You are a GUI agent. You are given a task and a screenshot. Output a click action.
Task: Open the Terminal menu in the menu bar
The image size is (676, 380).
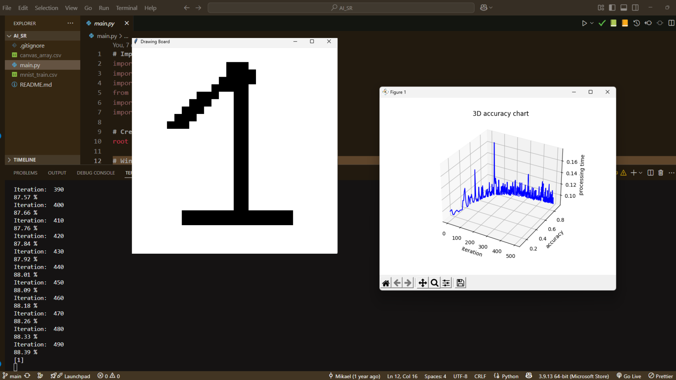click(126, 8)
